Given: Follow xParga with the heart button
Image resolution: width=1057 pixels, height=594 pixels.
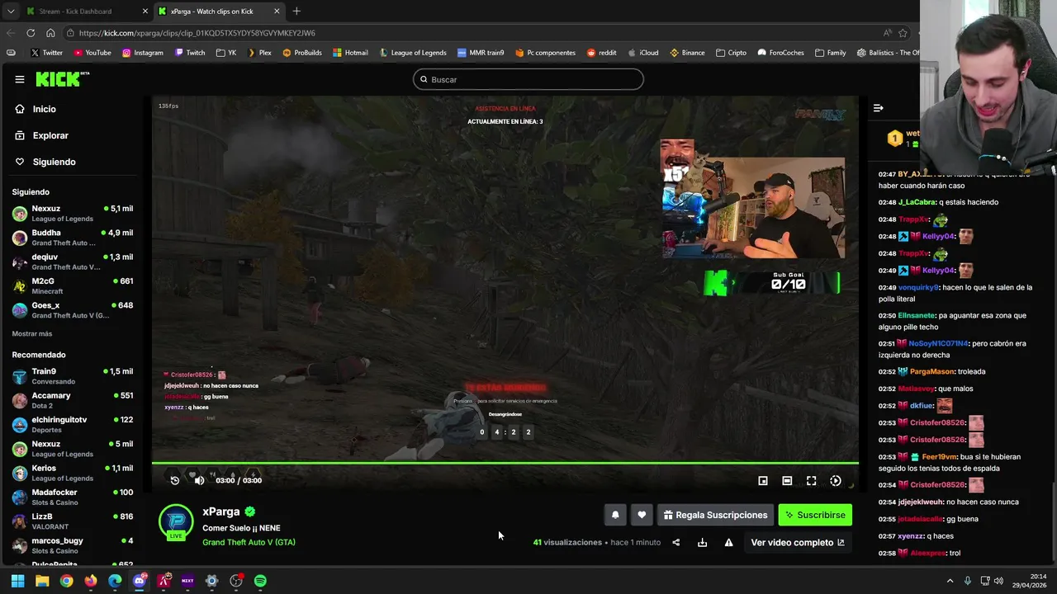Looking at the screenshot, I should pos(642,515).
